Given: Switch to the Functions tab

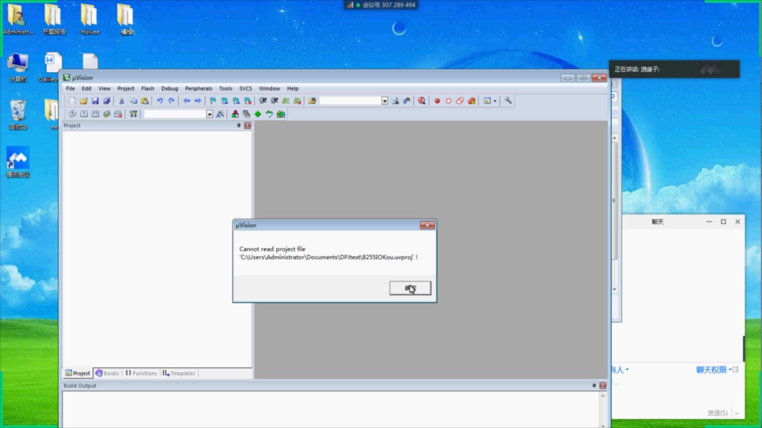Looking at the screenshot, I should pyautogui.click(x=141, y=373).
